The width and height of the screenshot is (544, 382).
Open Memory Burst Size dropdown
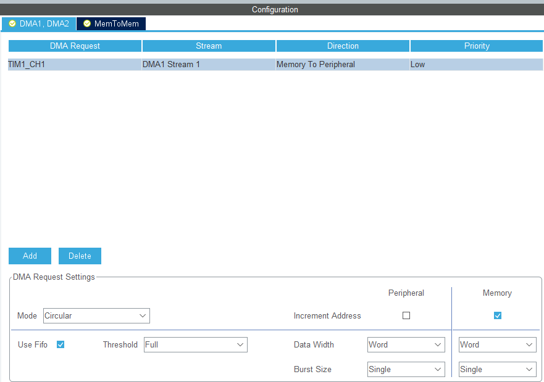coord(498,370)
